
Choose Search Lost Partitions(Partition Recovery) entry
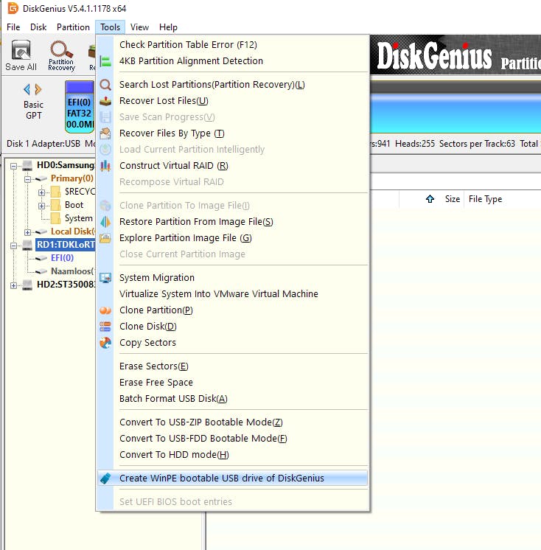point(233,85)
